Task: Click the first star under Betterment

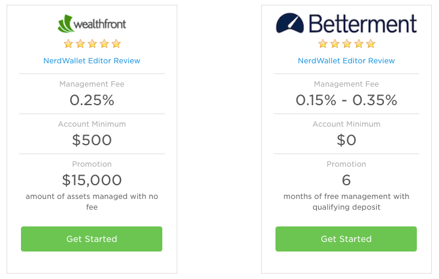Action: 323,44
